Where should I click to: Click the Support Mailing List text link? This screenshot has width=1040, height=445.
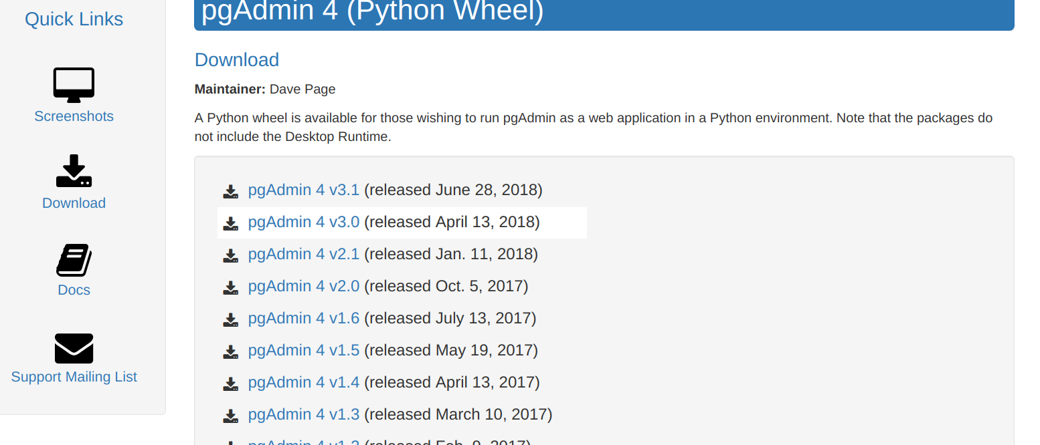[74, 377]
